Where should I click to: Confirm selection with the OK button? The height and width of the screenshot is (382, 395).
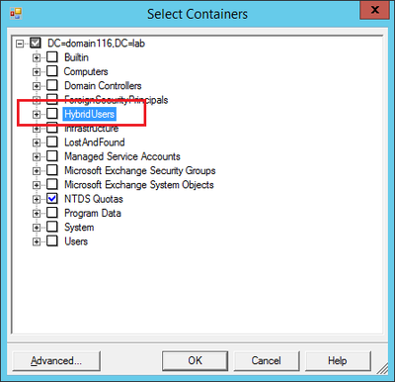click(195, 360)
